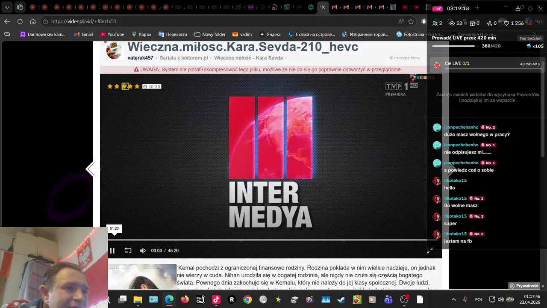Click vaterek457 avatar thumbnail
This screenshot has width=547, height=308.
115,50
